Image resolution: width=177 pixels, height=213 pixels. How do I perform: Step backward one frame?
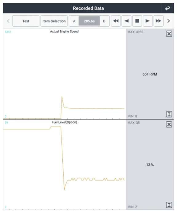(x=126, y=21)
